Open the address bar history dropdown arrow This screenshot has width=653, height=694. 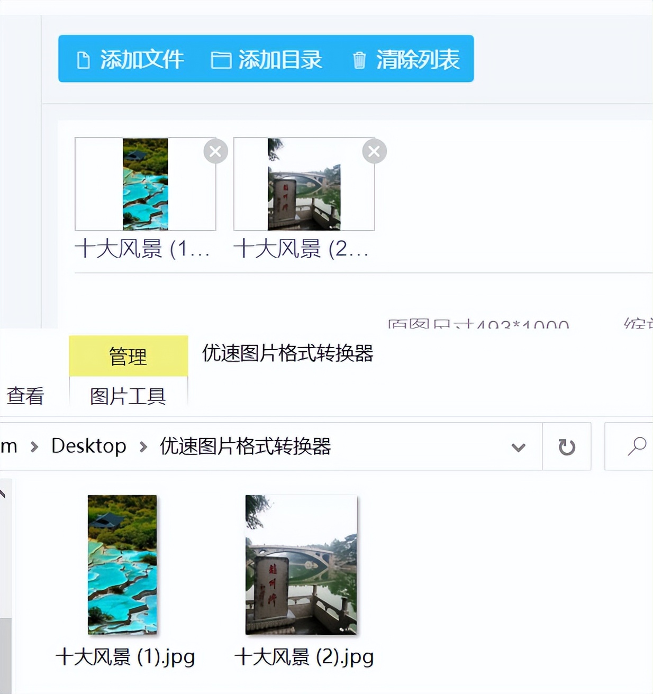click(x=518, y=447)
